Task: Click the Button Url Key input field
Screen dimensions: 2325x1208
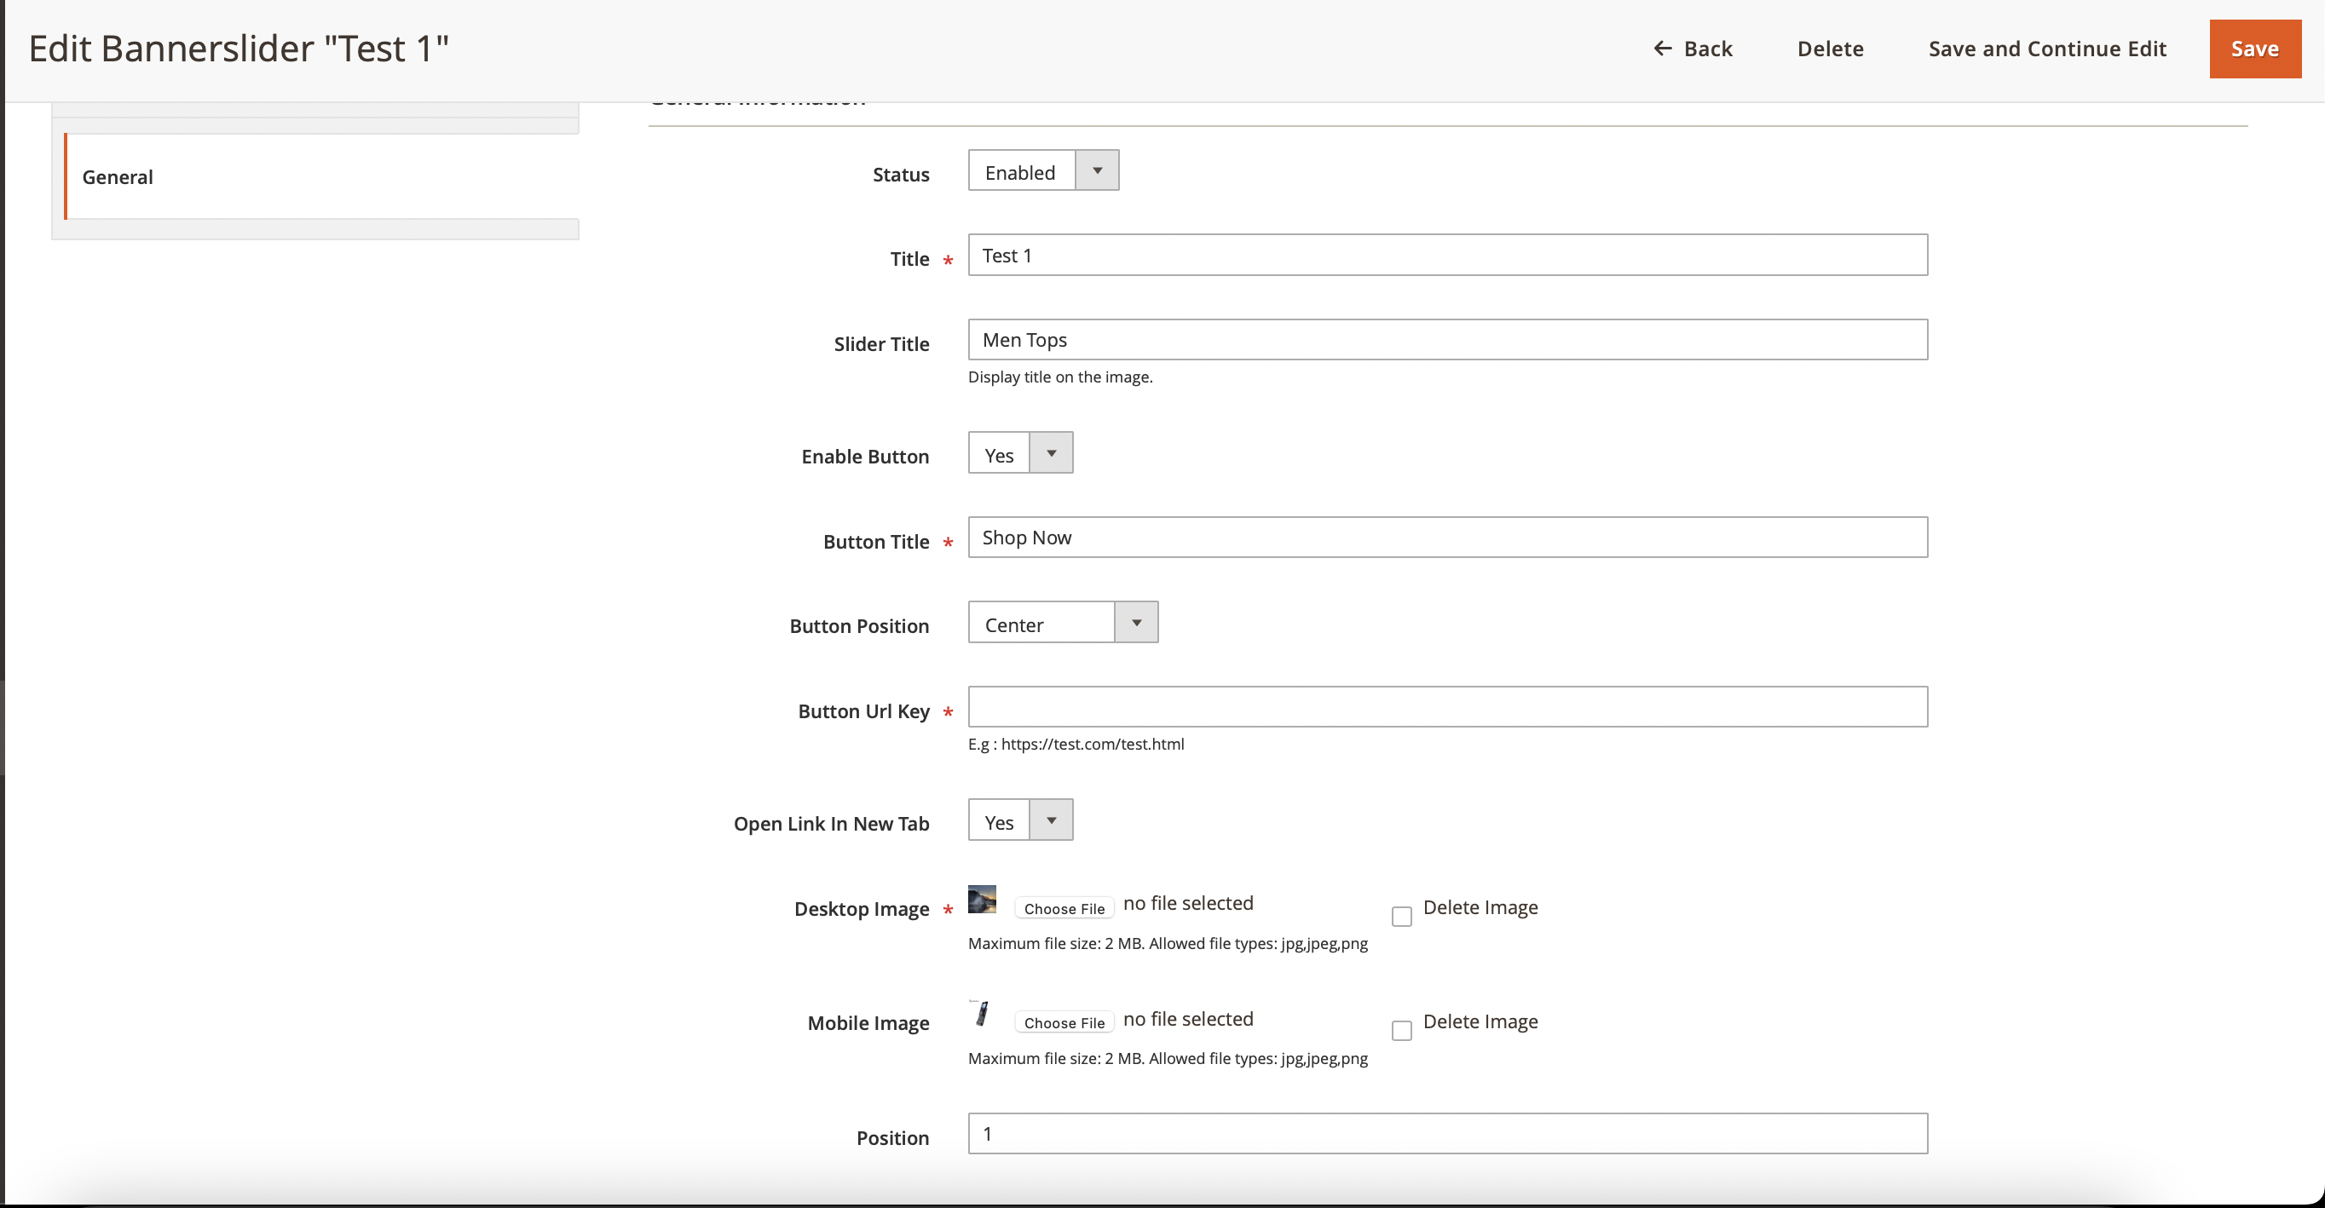Action: coord(1447,707)
